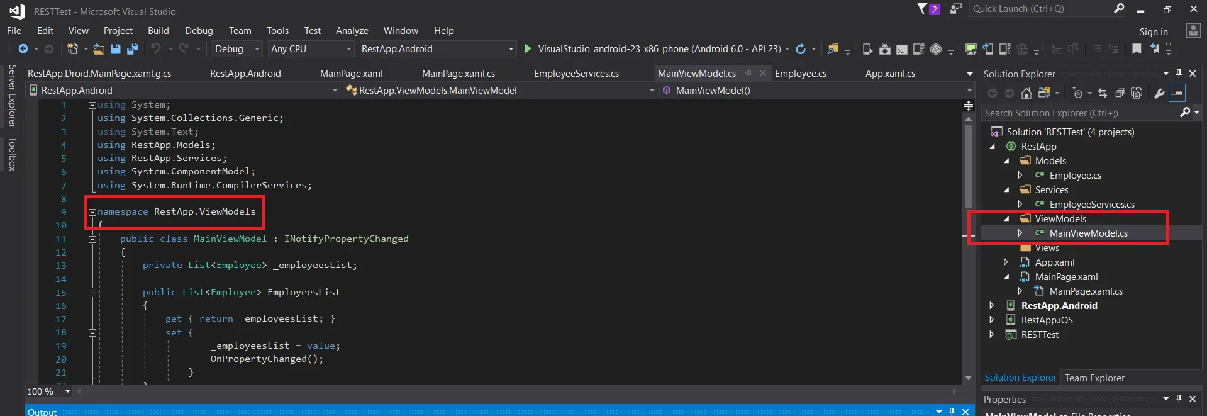Click the Show All Files icon
The height and width of the screenshot is (416, 1207).
tap(1137, 93)
